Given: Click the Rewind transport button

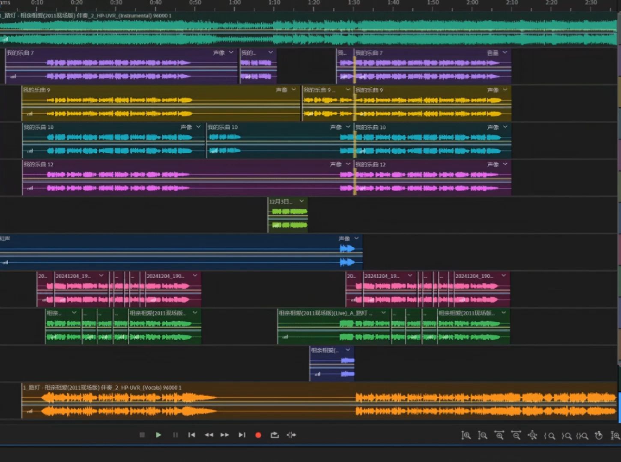Looking at the screenshot, I should pos(209,435).
